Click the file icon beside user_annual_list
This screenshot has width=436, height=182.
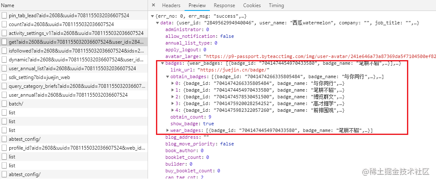(x=4, y=69)
